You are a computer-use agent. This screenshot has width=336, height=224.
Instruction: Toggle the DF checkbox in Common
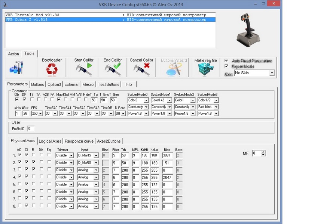coord(24,99)
